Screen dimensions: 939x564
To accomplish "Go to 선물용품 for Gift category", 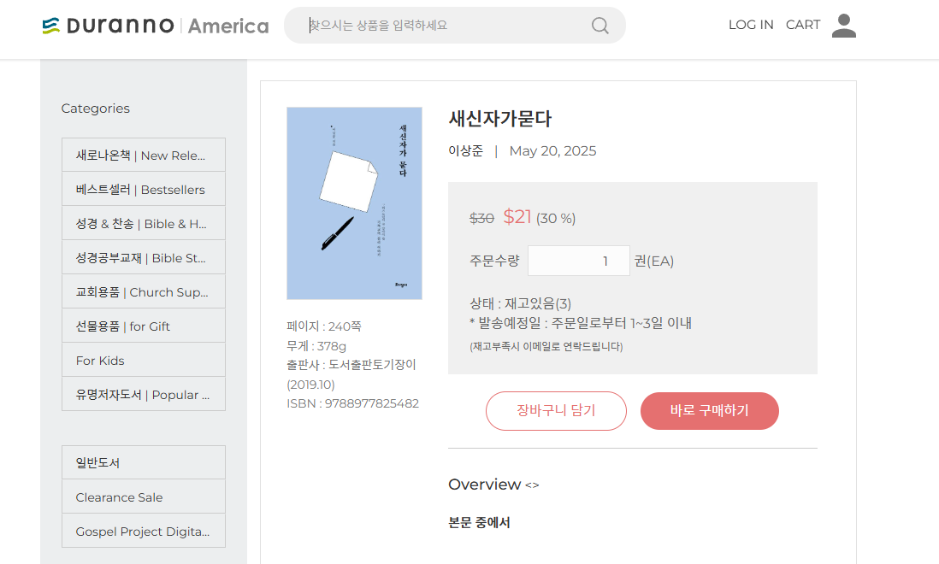I will [x=144, y=326].
